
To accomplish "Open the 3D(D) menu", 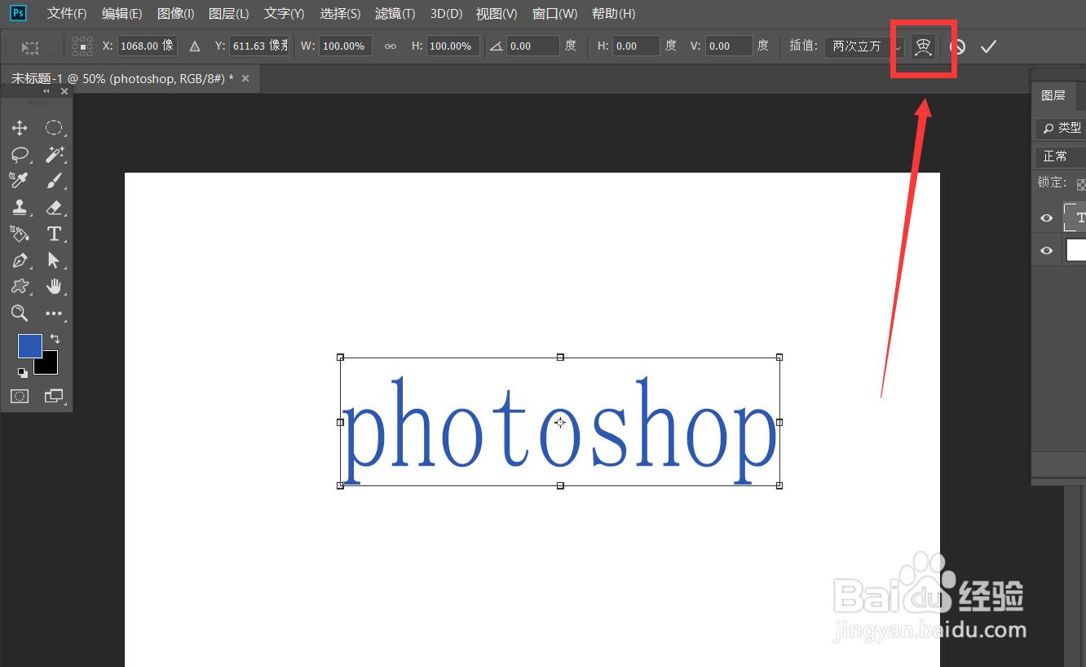I will click(x=446, y=14).
